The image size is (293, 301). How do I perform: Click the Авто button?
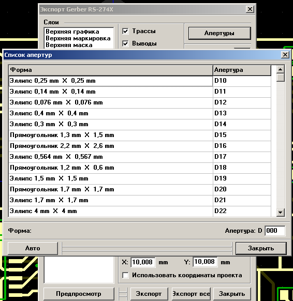tap(33, 248)
